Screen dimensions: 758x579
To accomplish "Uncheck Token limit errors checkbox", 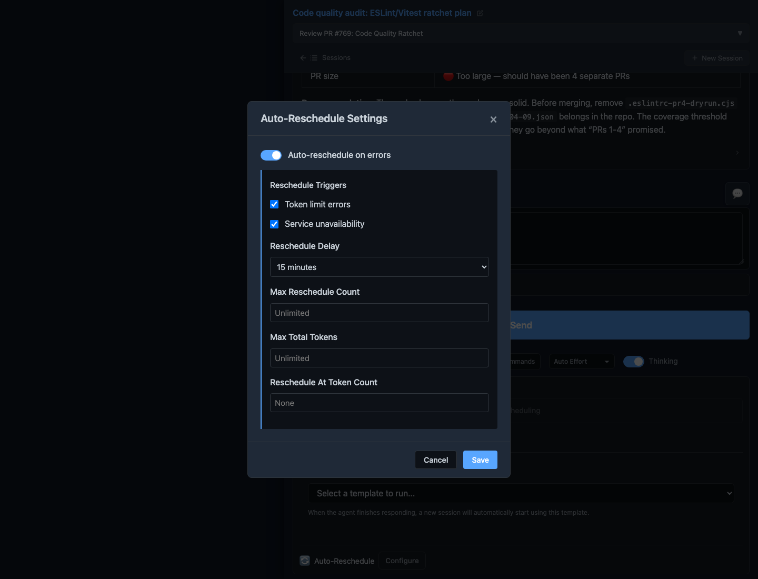I will point(274,204).
